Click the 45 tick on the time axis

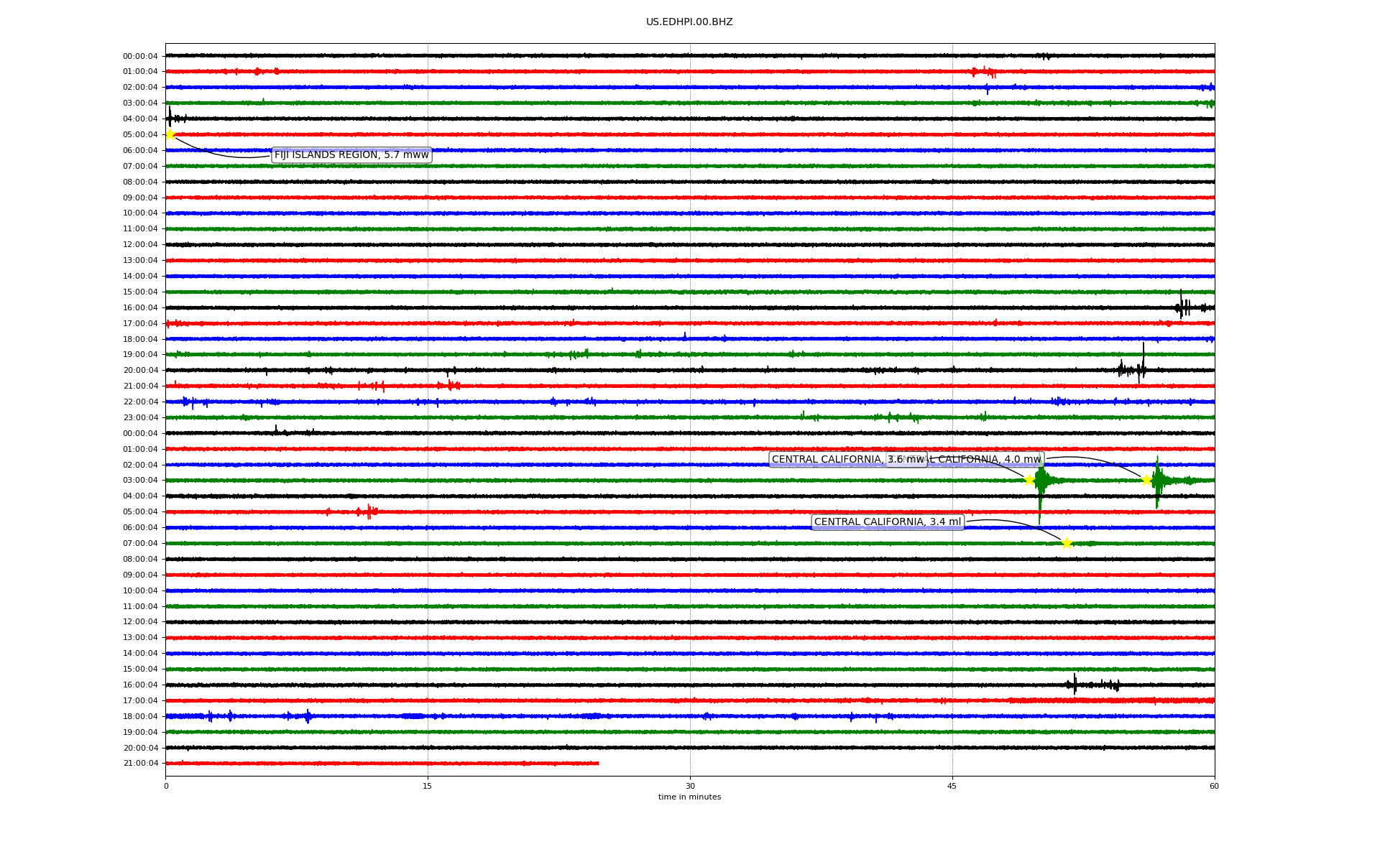952,786
